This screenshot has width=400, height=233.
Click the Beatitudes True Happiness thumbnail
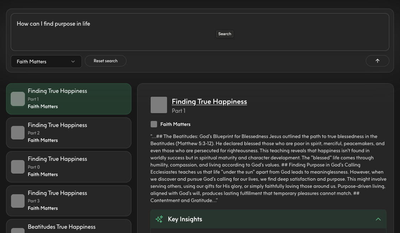[x=18, y=231]
